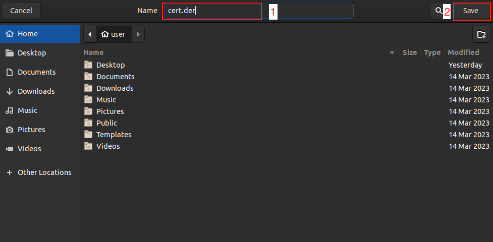
Task: Sort files by Modified column
Action: click(x=463, y=52)
